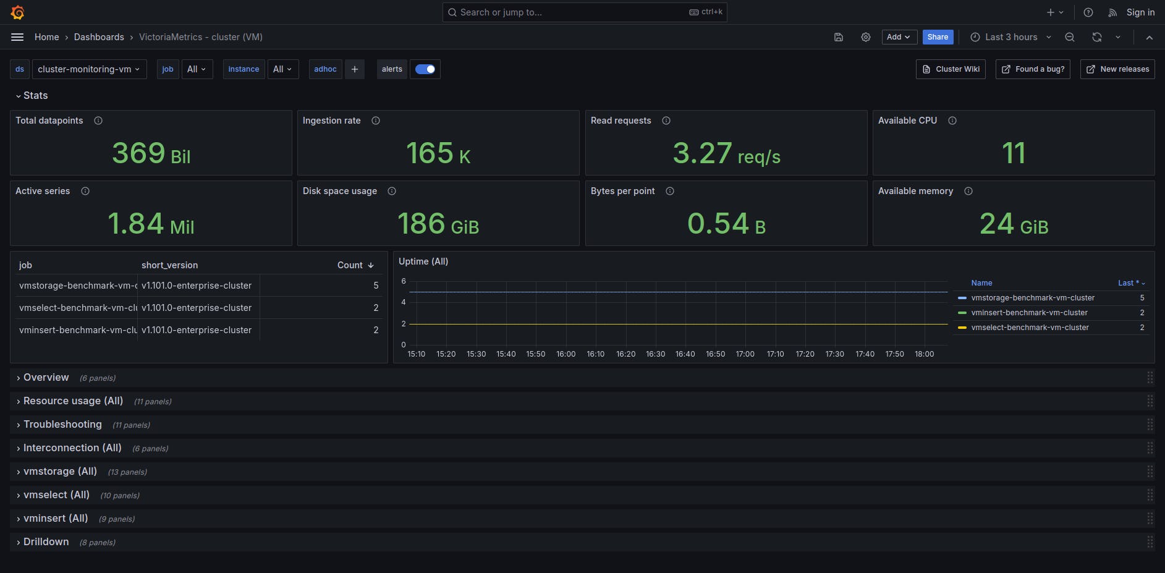Expand the Troubleshooting row
The height and width of the screenshot is (573, 1165).
click(x=62, y=425)
